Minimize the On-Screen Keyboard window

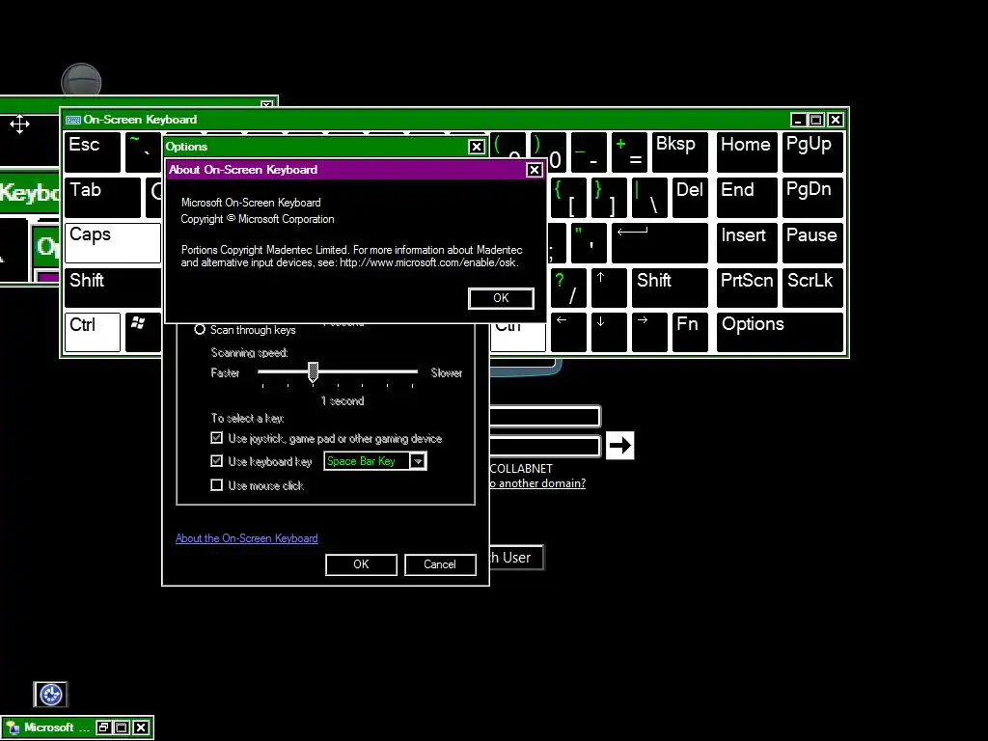pyautogui.click(x=798, y=120)
